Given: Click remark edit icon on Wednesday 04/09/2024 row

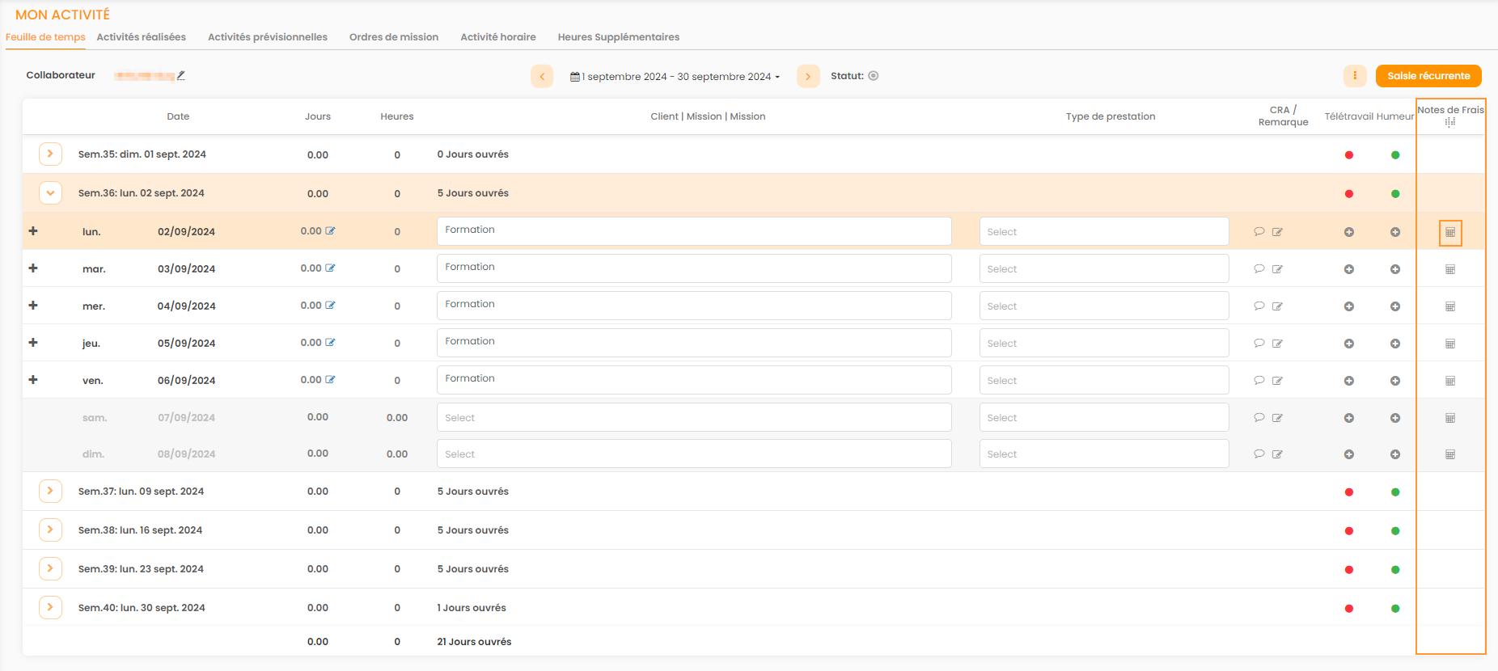Looking at the screenshot, I should click(x=1277, y=306).
